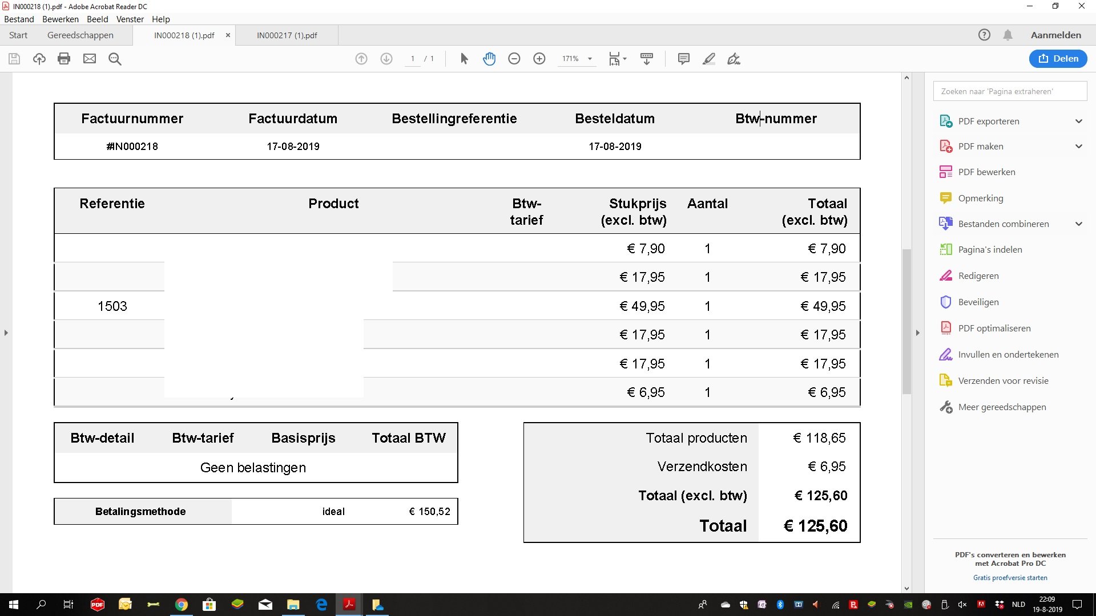1096x616 pixels.
Task: Switch to the IN000217 (1).pdf tab
Action: coord(287,35)
